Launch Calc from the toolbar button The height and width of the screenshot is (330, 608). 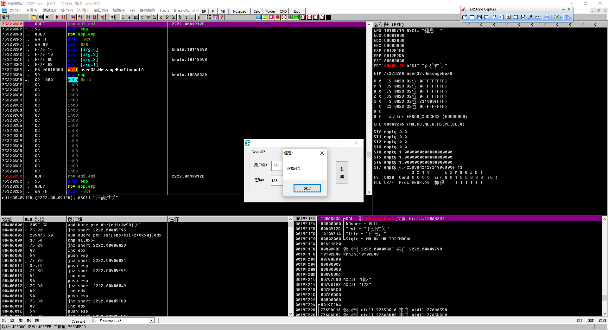256,11
